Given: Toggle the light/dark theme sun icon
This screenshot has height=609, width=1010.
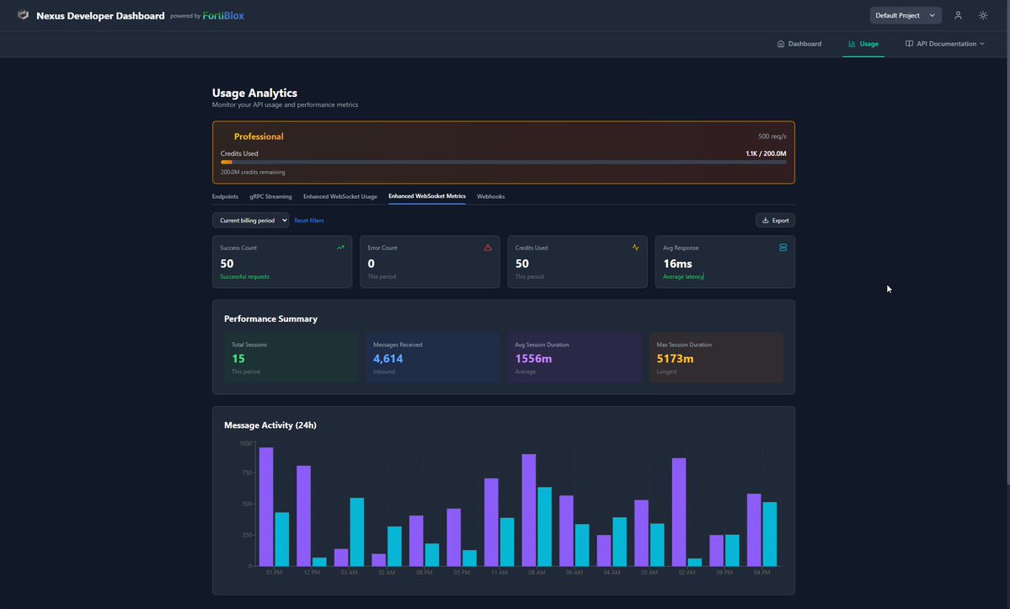Looking at the screenshot, I should [x=982, y=14].
